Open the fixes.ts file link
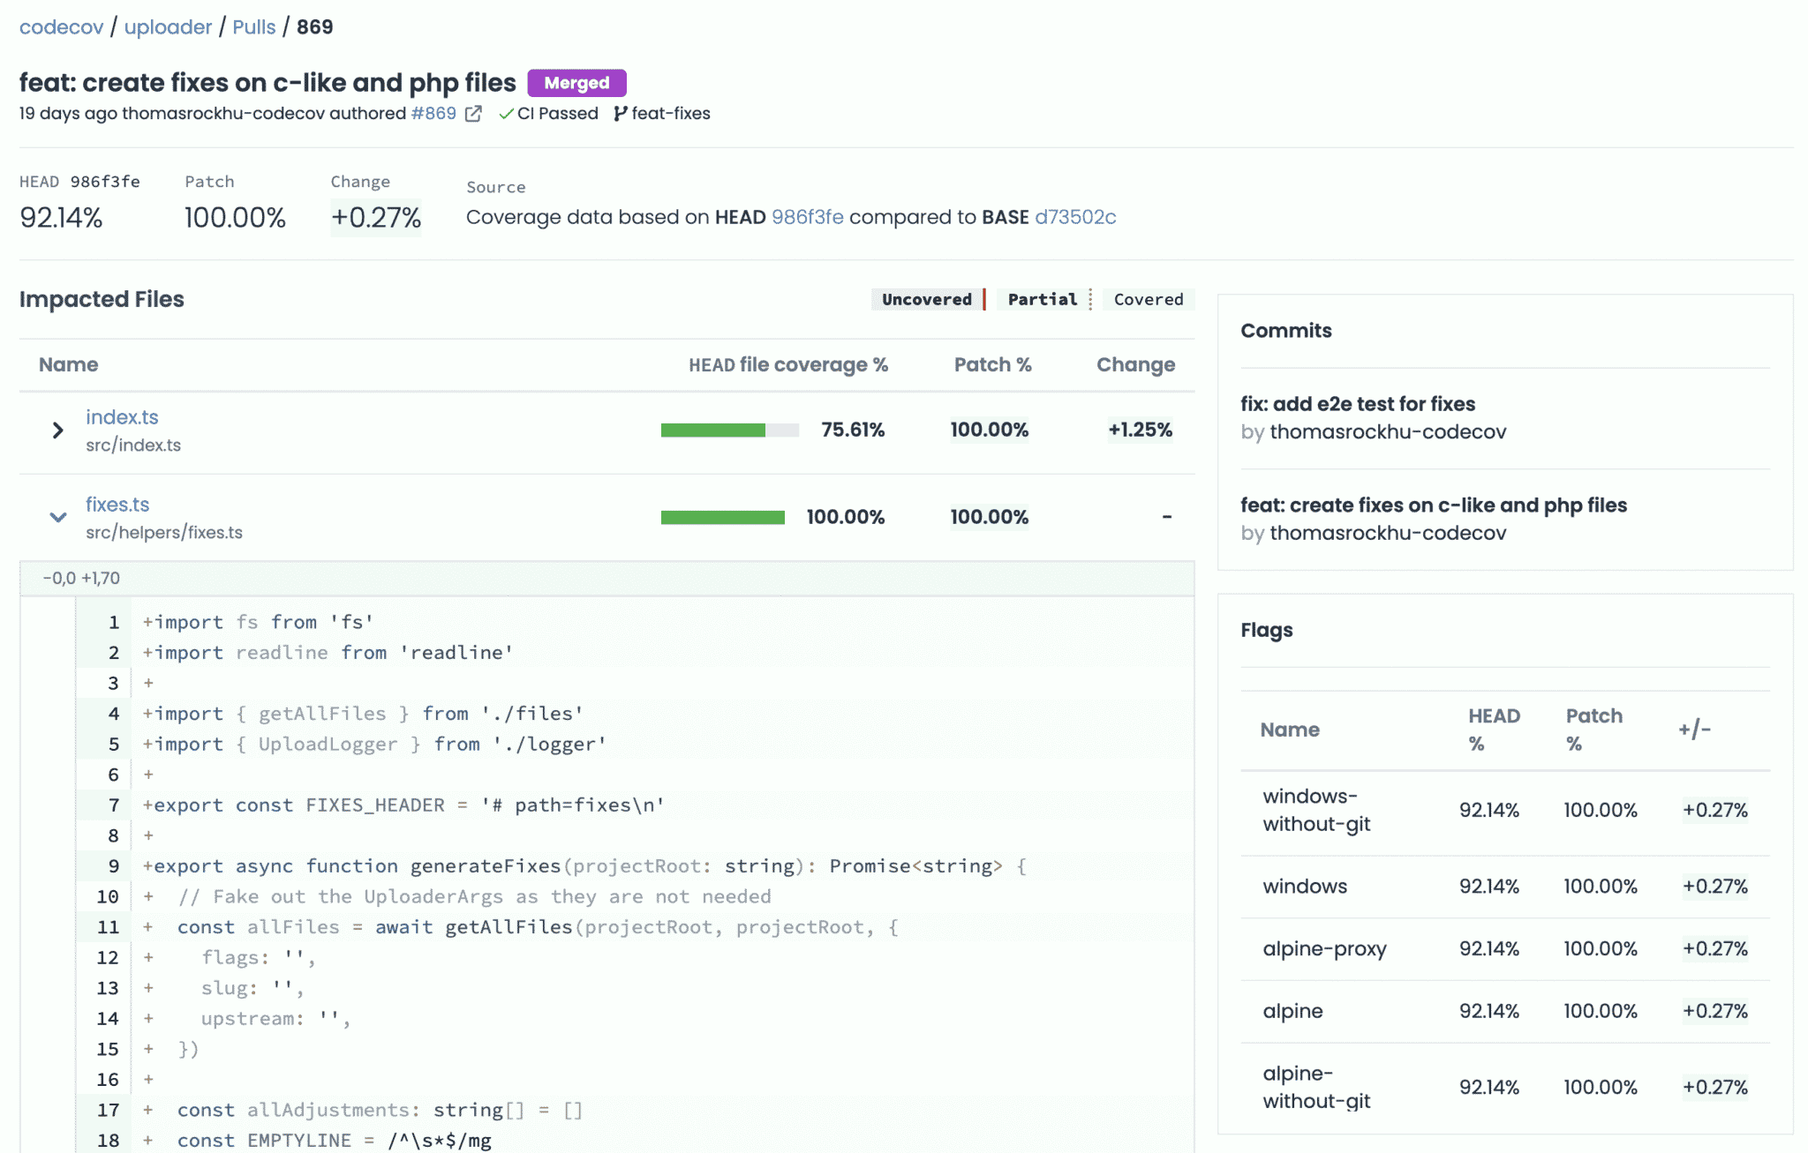This screenshot has height=1153, width=1808. coord(117,504)
